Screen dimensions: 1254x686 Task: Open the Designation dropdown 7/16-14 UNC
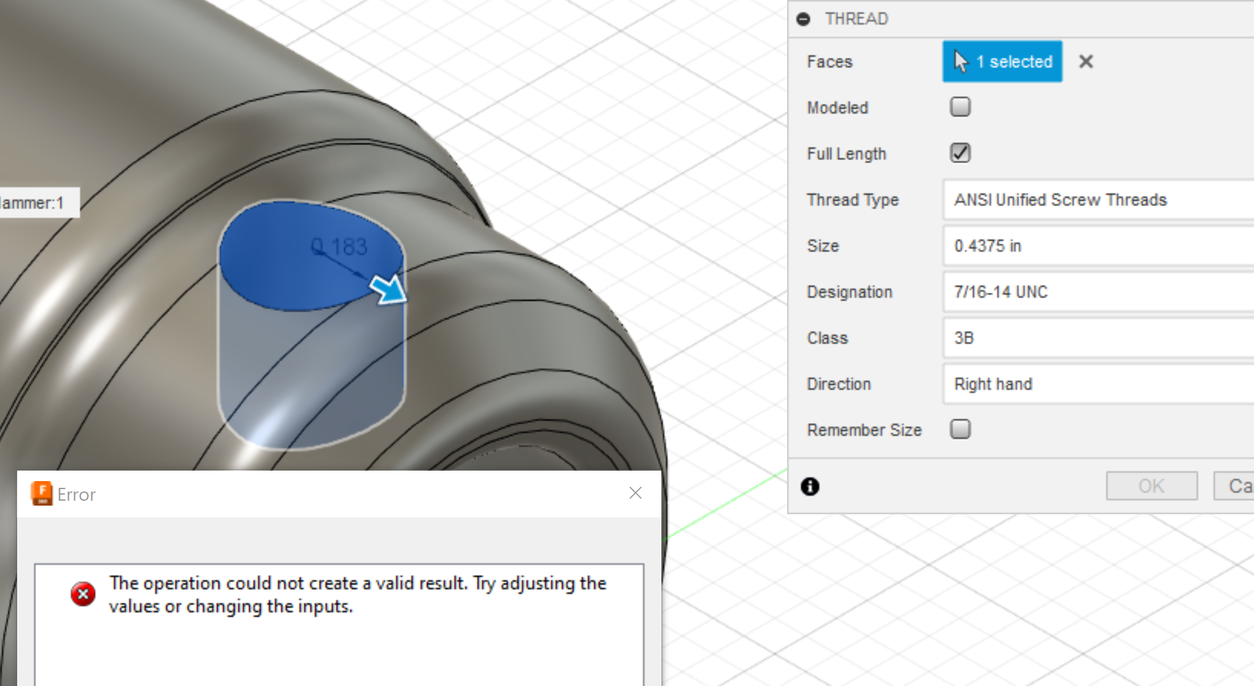coord(1098,291)
